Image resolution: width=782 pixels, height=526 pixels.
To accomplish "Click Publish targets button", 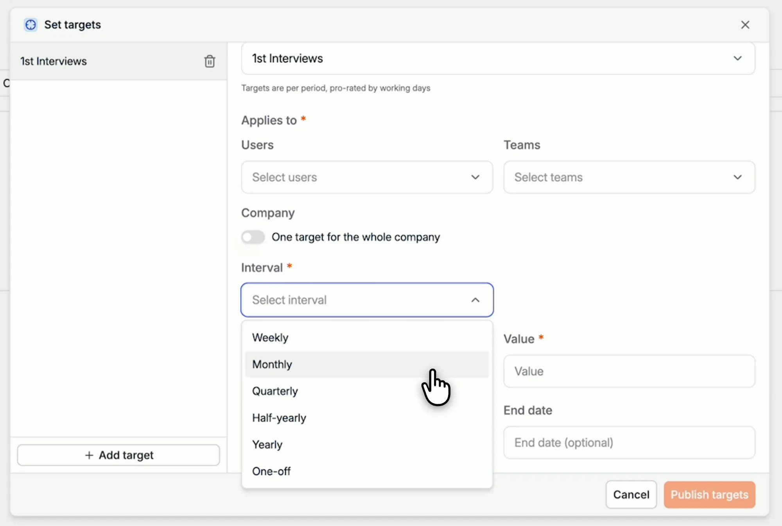I will coord(709,494).
